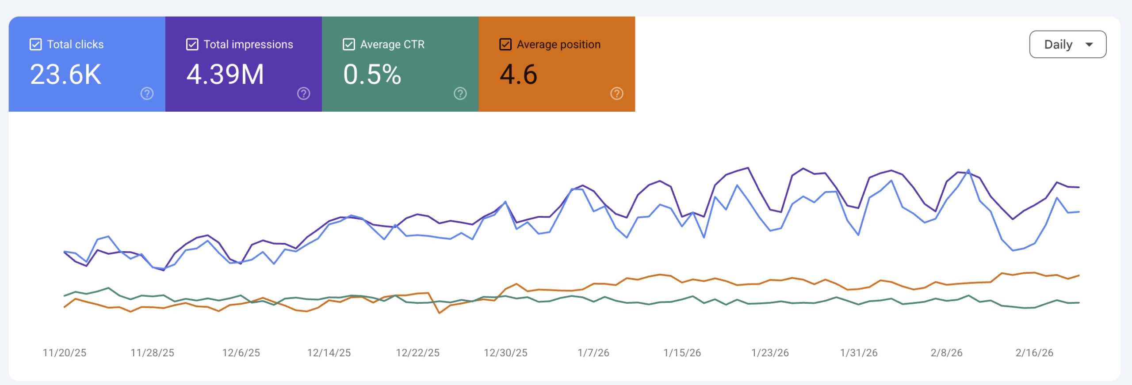Click the dropdown arrow beside Daily
The image size is (1132, 385).
(x=1089, y=45)
